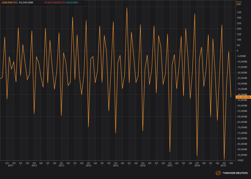Screen dimensions: 251x179
Task: Click the Price axis heading
Action: 239,2
